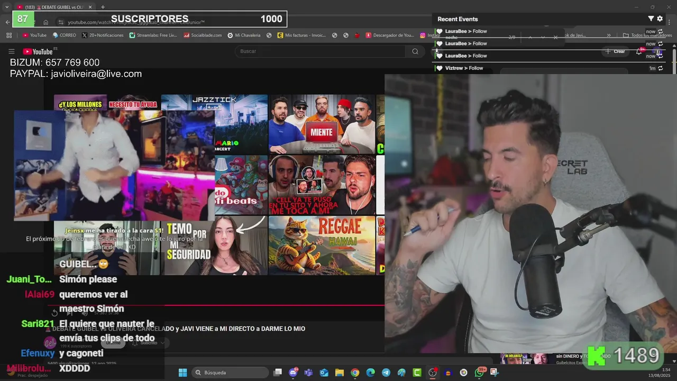This screenshot has width=677, height=381.
Task: Open Recent Events settings gear
Action: [x=660, y=19]
